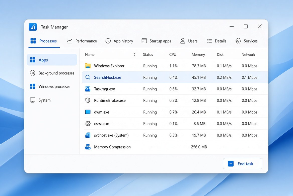Maximize the Task Manager window
This screenshot has height=196, width=293.
click(x=246, y=26)
